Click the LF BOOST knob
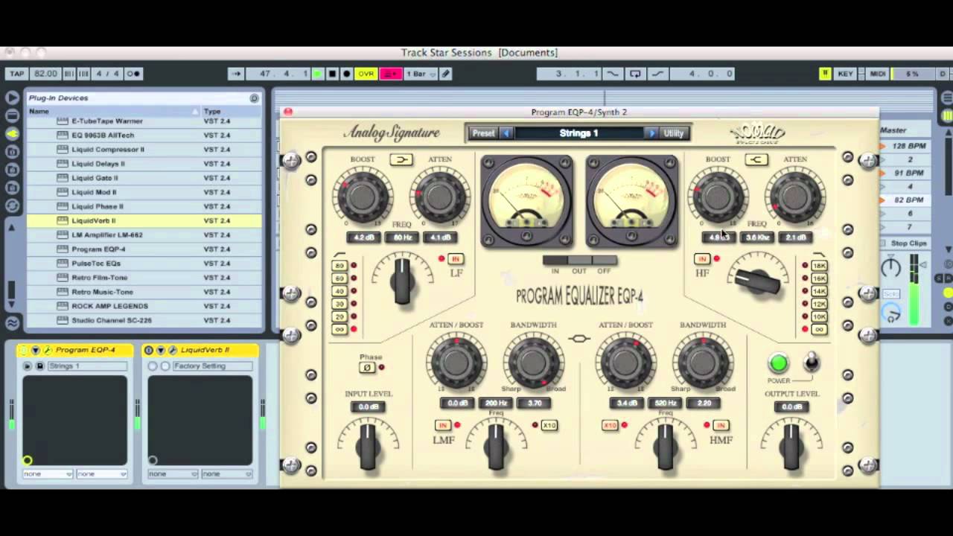 tap(362, 197)
